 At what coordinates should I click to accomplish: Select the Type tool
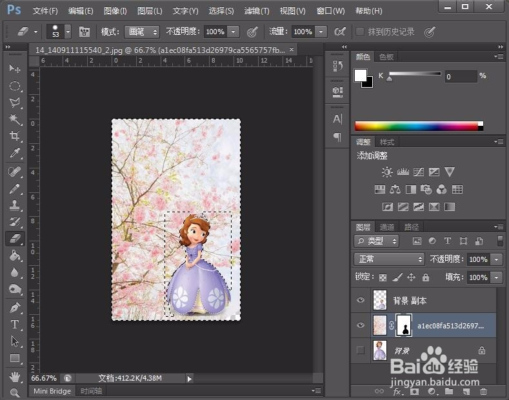pos(15,325)
